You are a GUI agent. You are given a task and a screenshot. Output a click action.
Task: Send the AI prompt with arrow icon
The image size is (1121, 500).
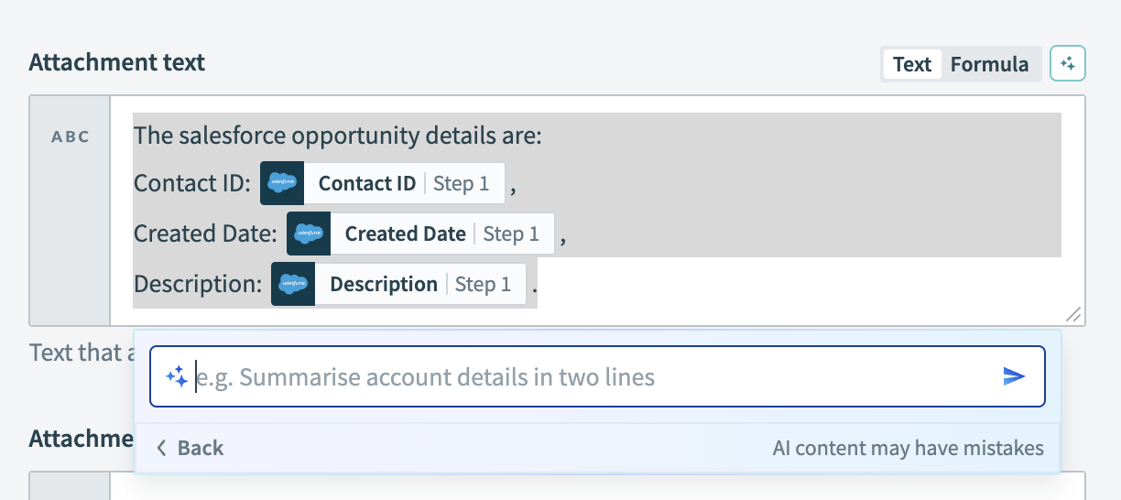(1013, 376)
